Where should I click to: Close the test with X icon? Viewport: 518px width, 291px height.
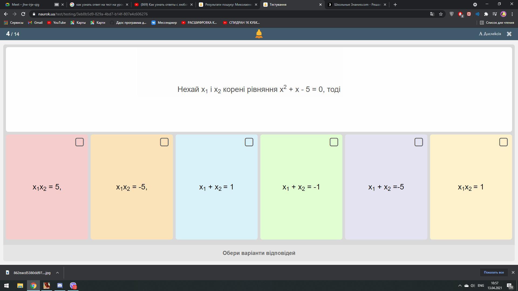pos(509,34)
